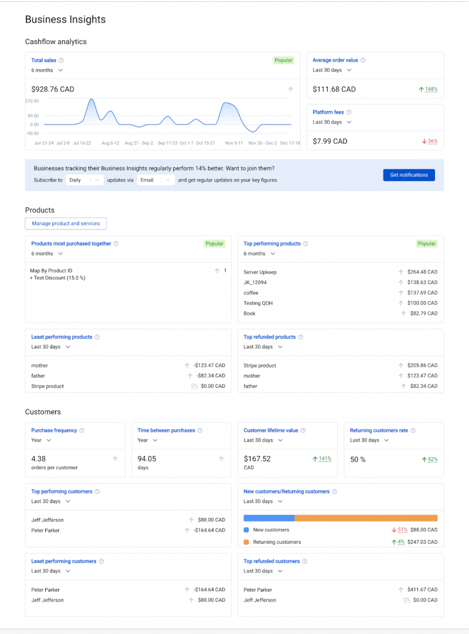
Task: Change the Daily subscription frequency dropdown
Action: pyautogui.click(x=84, y=180)
